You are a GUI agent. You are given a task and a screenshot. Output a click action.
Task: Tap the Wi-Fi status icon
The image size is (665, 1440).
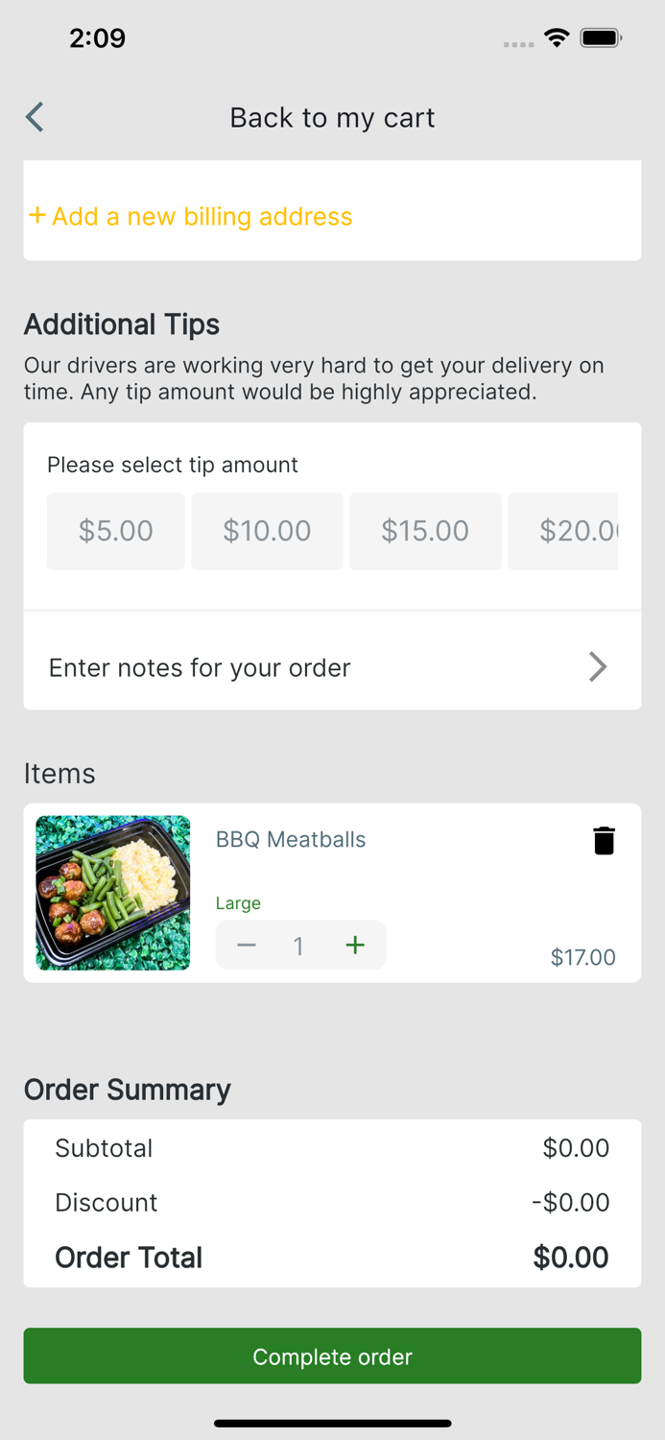click(558, 37)
